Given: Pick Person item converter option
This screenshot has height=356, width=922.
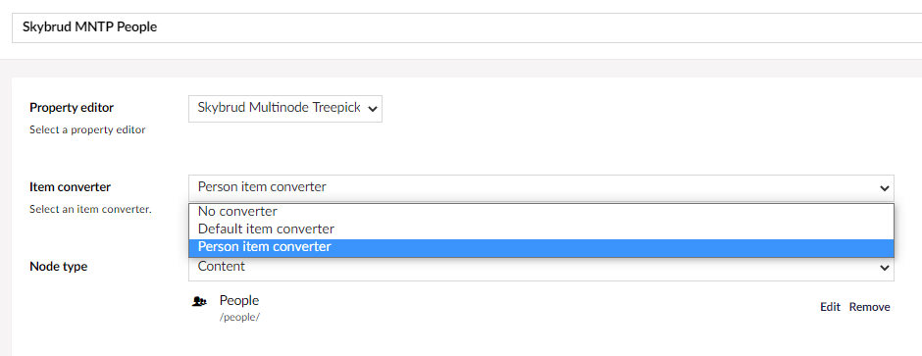Looking at the screenshot, I should point(541,247).
